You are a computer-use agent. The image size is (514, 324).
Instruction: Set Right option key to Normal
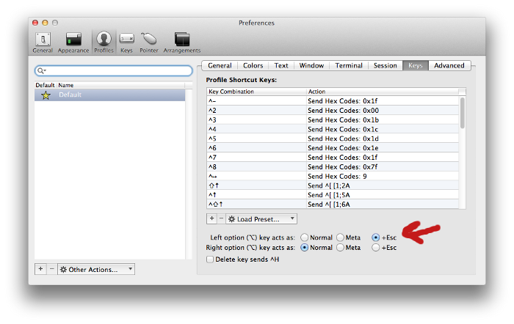click(305, 248)
